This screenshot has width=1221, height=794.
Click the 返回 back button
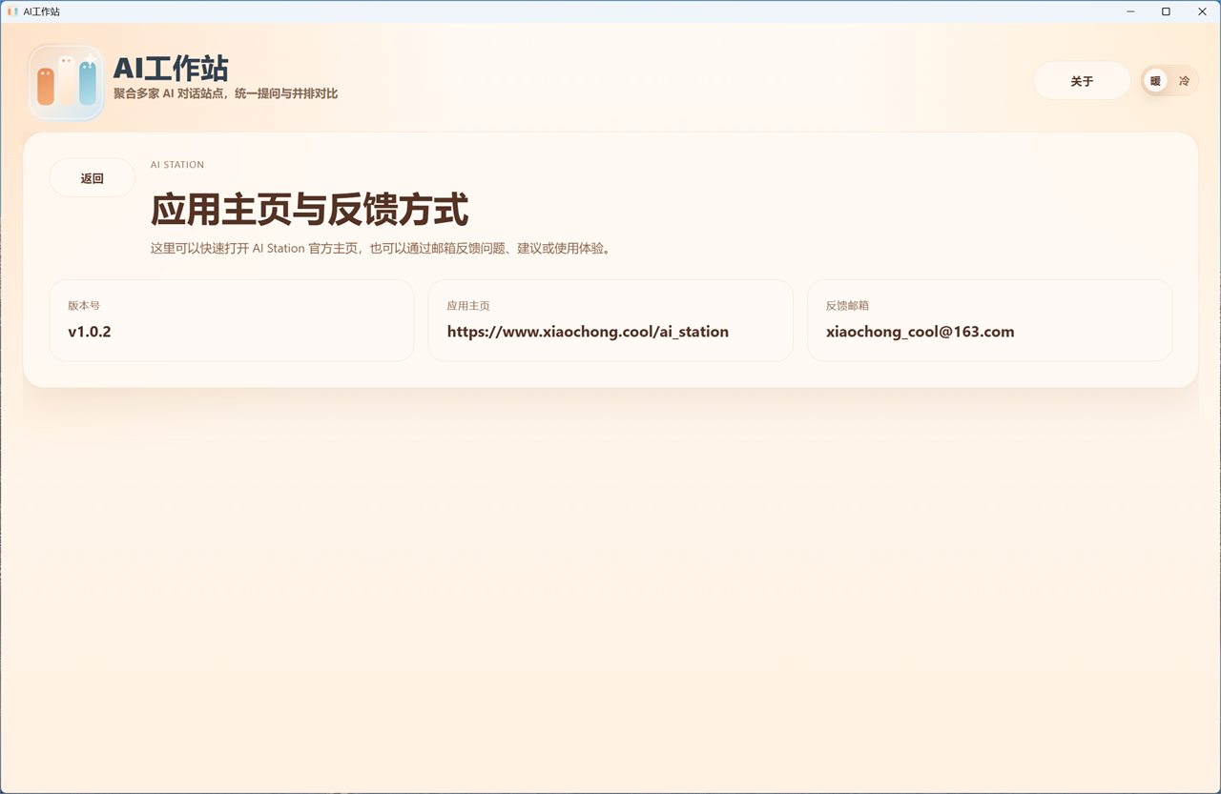(x=92, y=177)
